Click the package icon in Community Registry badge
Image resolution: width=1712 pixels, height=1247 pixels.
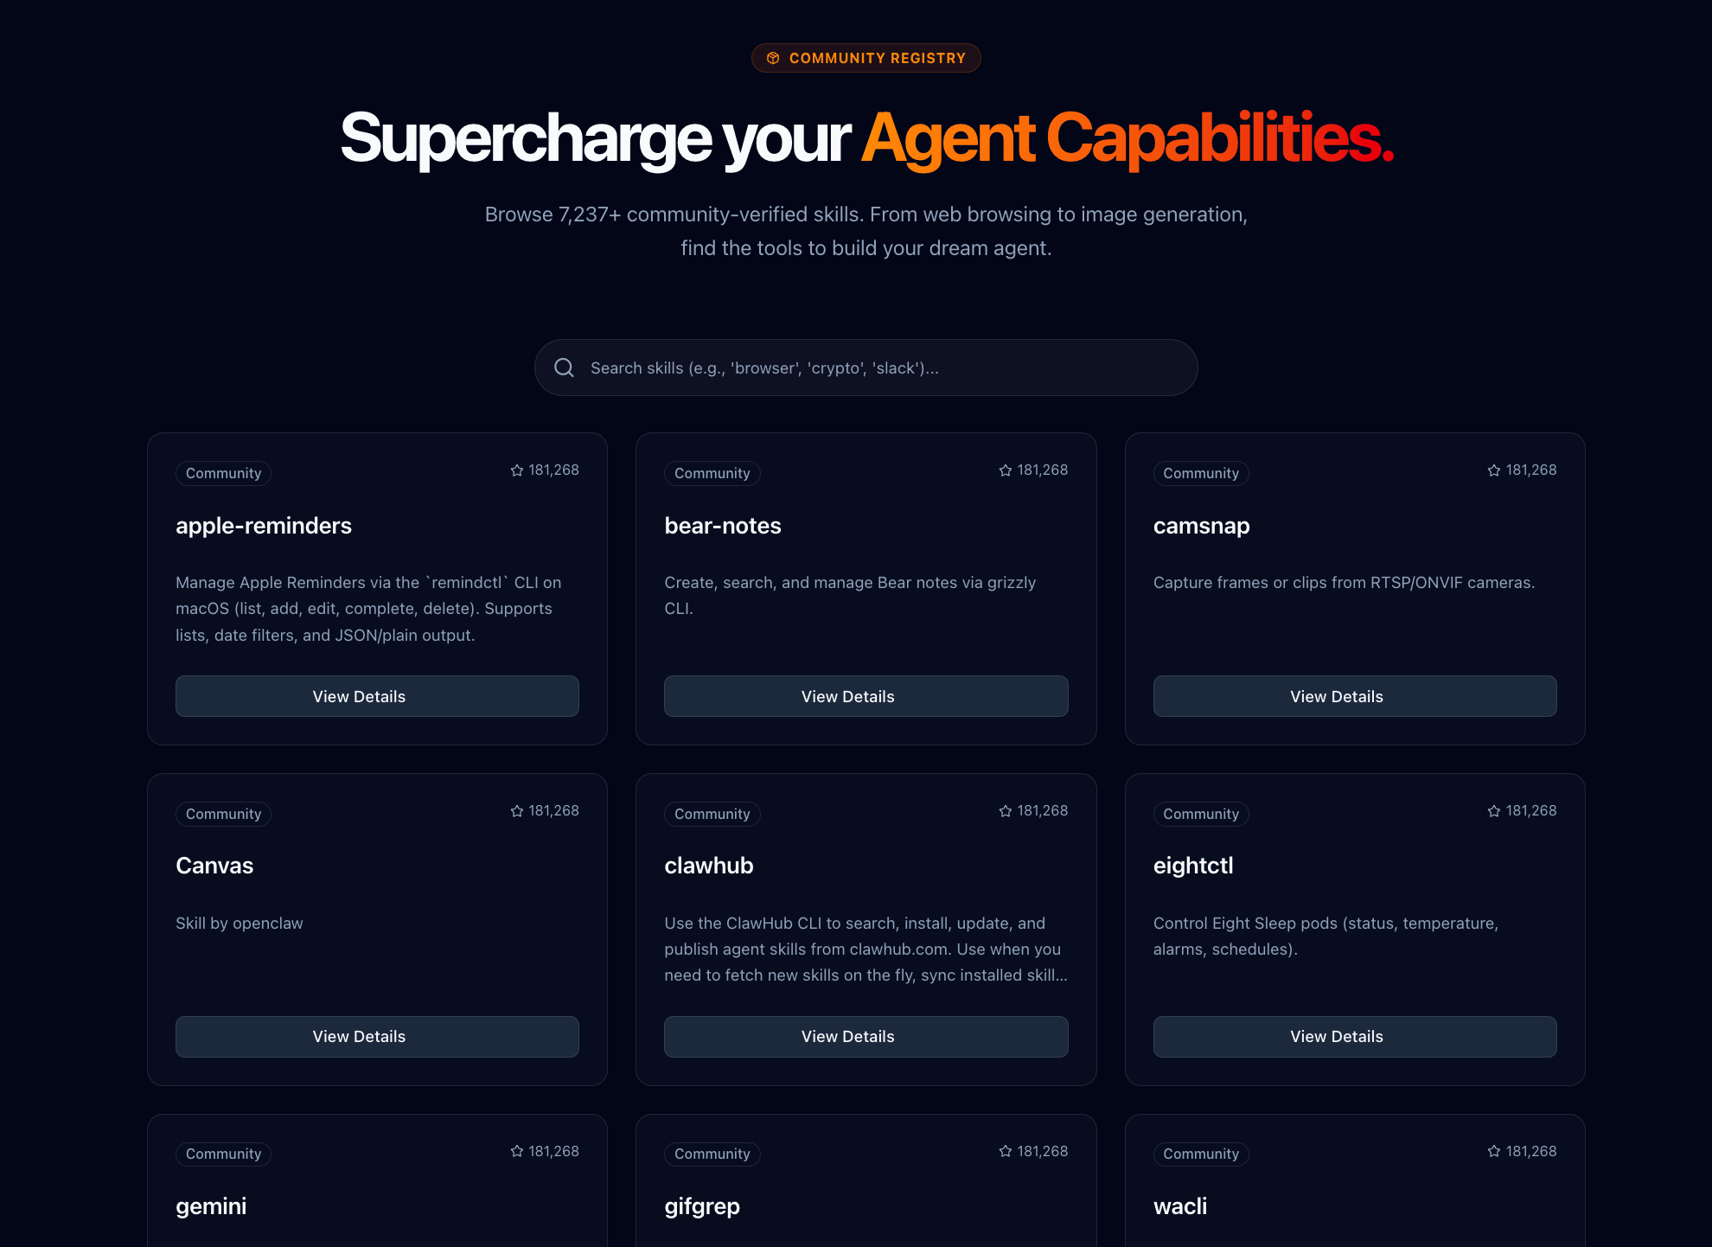click(x=773, y=58)
